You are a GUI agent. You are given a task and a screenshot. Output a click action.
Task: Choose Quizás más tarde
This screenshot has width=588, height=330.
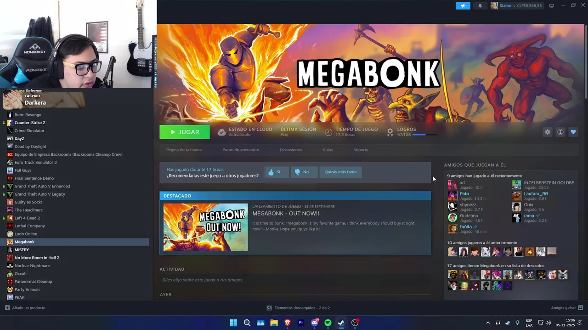click(x=340, y=172)
